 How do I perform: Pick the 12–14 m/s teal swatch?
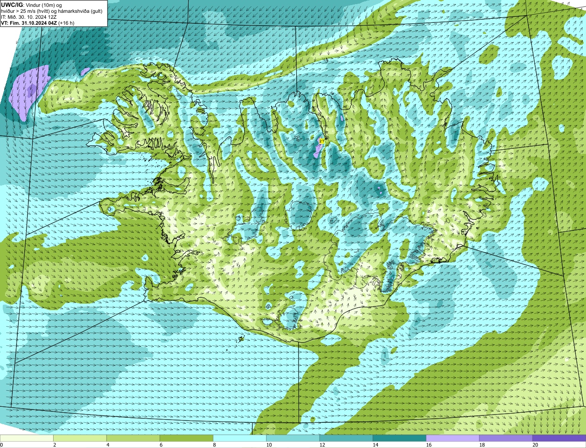pyautogui.click(x=346, y=438)
